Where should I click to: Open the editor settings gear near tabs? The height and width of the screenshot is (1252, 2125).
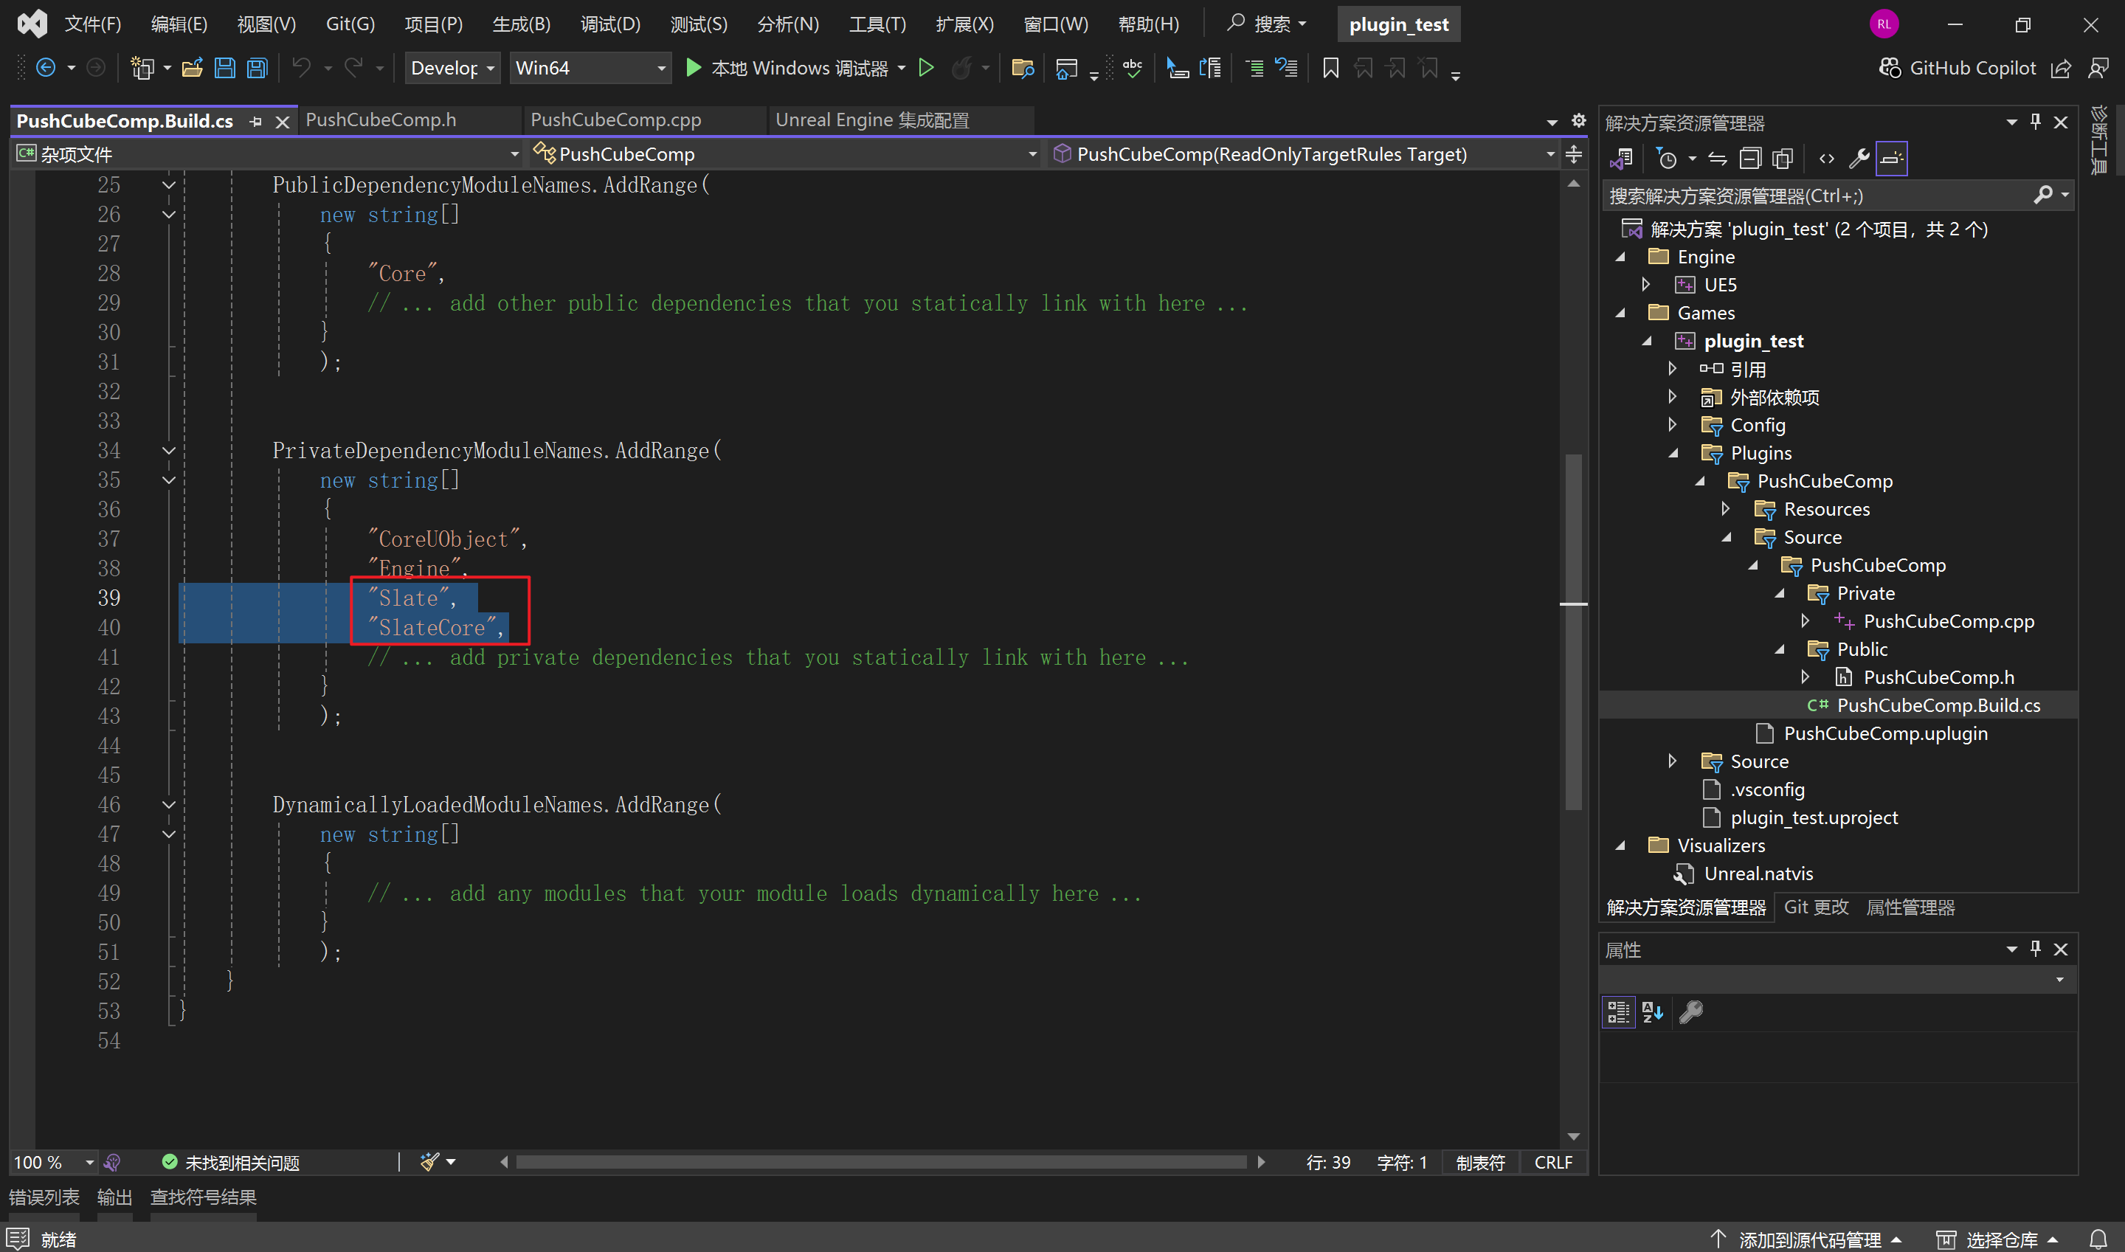point(1578,121)
